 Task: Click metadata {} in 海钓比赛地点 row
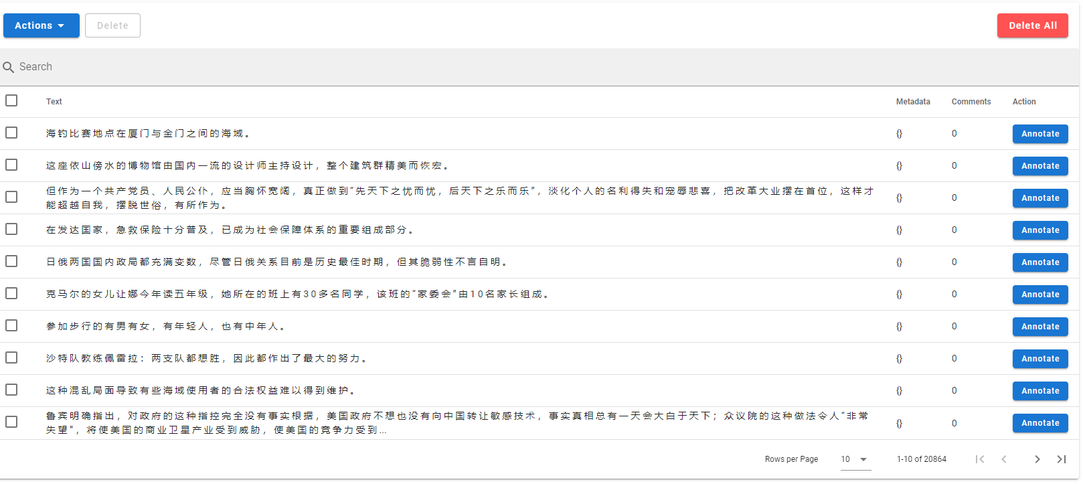click(x=899, y=134)
